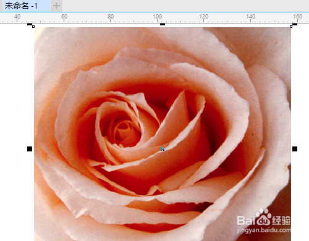Click ruler mark labeled 60
This screenshot has height=241, width=309.
point(64,17)
